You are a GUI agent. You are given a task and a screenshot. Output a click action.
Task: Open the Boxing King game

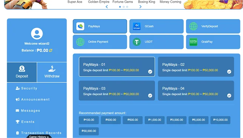(147, 2)
